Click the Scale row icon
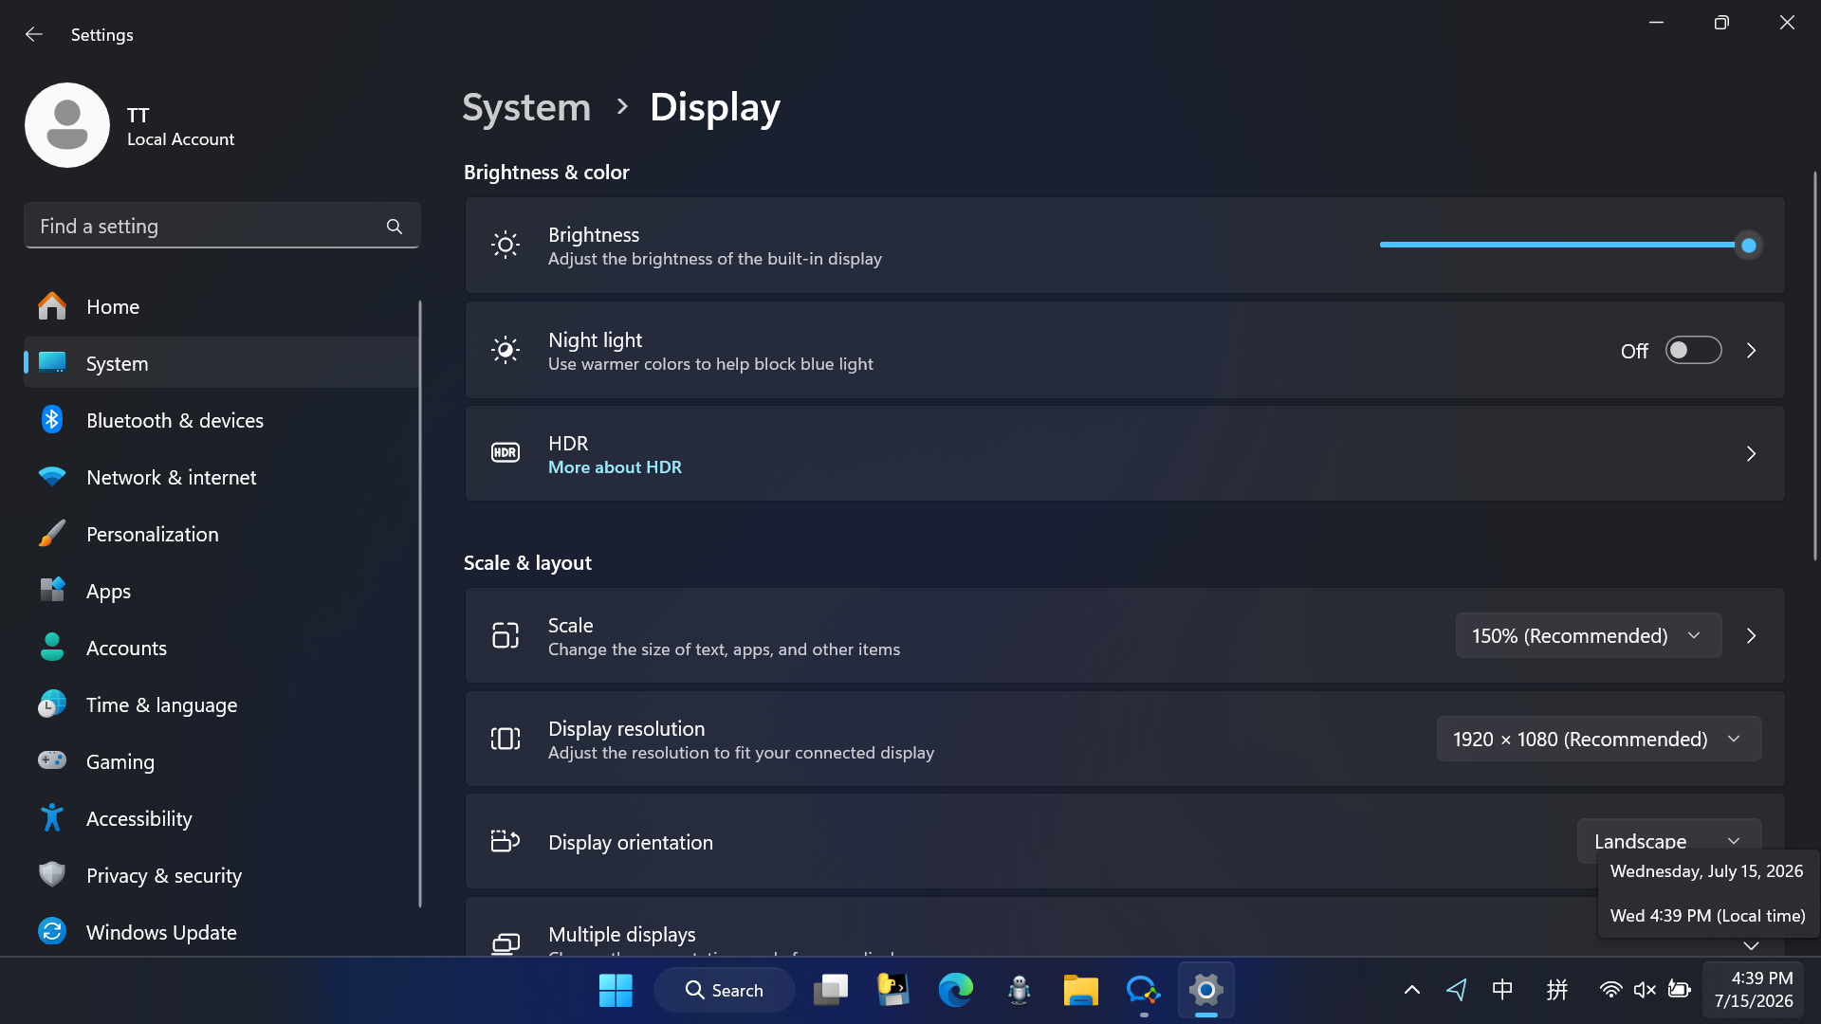Screen dimensions: 1821x1024 [x=506, y=635]
